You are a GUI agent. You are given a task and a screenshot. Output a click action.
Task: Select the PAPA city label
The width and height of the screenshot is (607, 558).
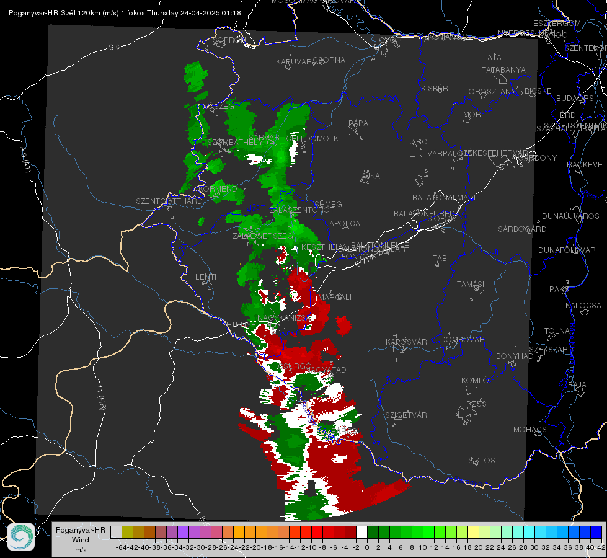click(x=358, y=123)
